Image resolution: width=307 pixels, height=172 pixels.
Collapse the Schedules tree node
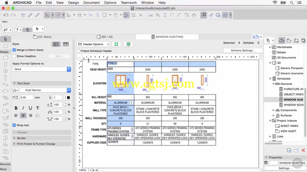[270, 79]
